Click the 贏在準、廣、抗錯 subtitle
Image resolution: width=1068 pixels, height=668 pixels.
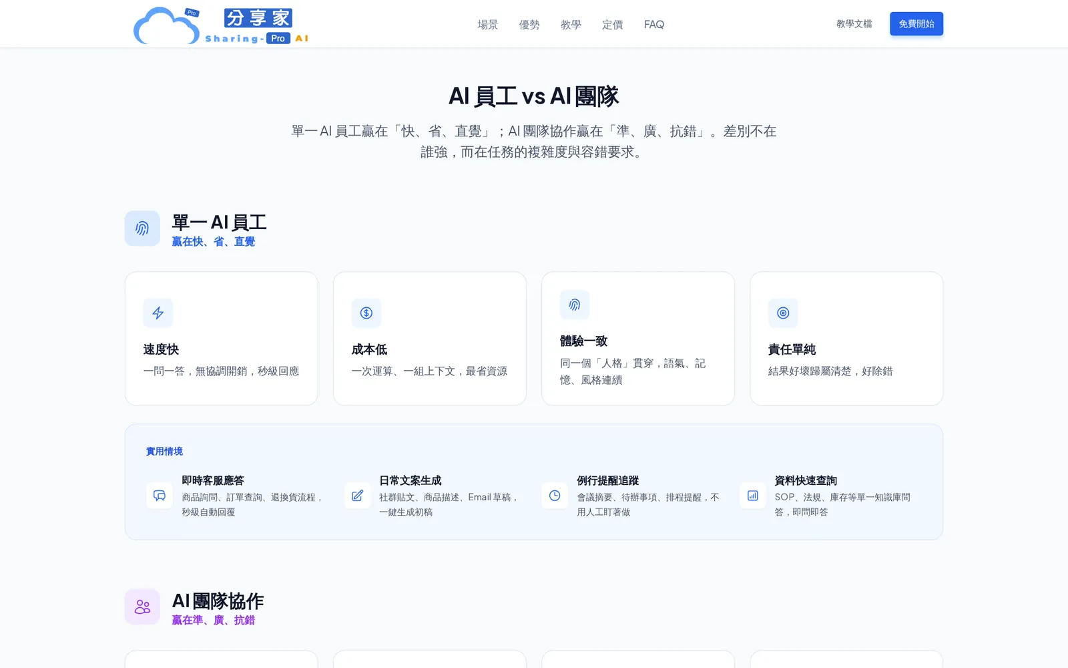(x=214, y=621)
